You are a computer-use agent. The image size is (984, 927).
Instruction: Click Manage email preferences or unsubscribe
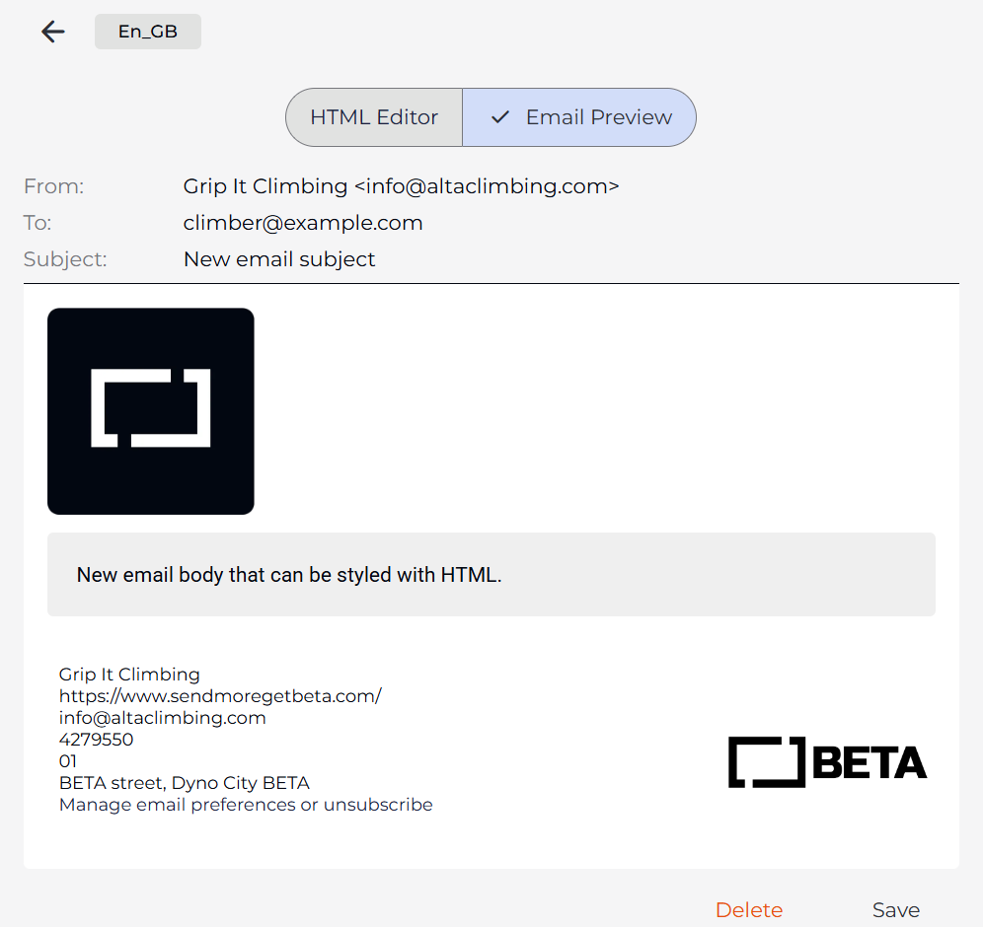point(246,805)
